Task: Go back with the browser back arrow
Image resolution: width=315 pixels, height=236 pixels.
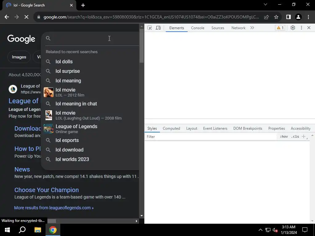Action: coord(7,17)
